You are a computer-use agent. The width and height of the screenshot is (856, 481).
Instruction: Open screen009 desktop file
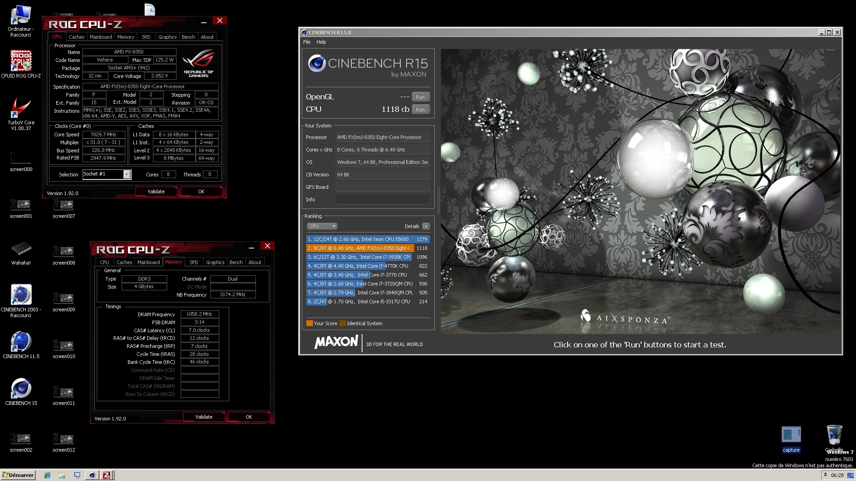point(63,302)
